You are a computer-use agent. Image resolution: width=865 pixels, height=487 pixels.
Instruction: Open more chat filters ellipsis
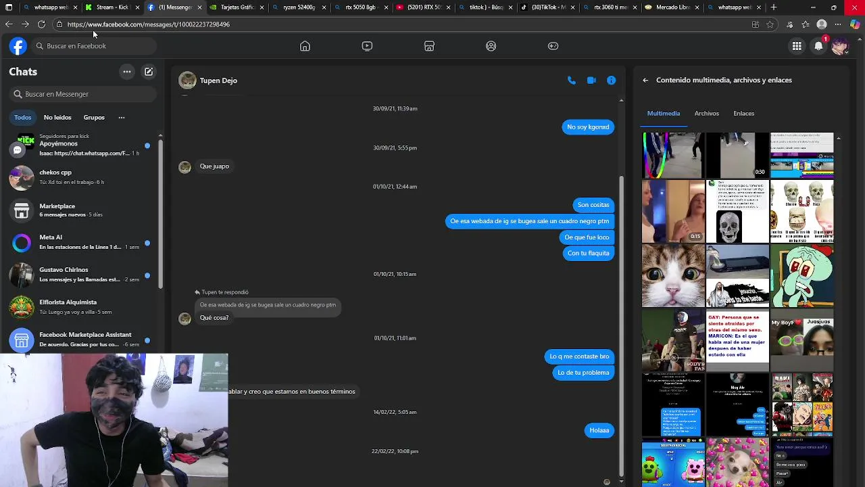(122, 118)
